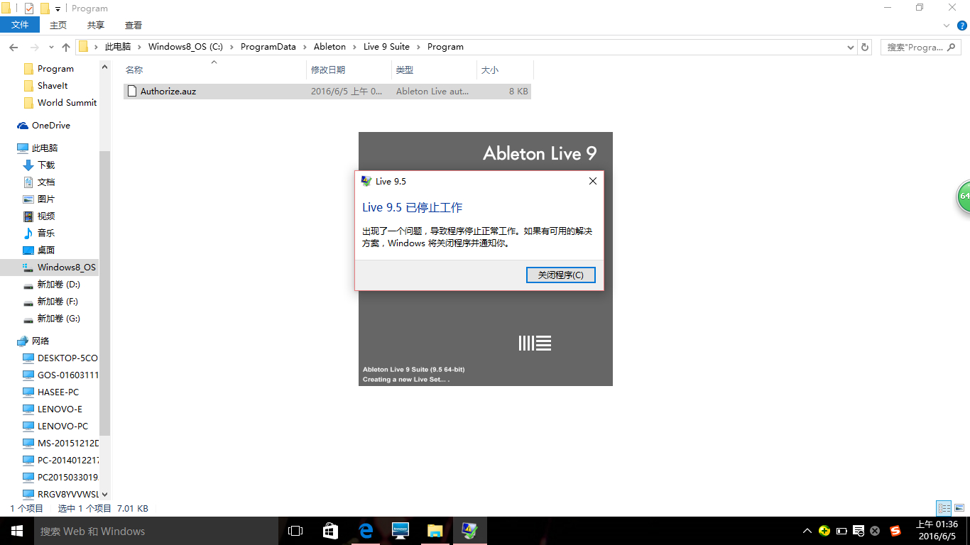Click the 关闭程序(C) button
The width and height of the screenshot is (970, 545).
tap(561, 275)
